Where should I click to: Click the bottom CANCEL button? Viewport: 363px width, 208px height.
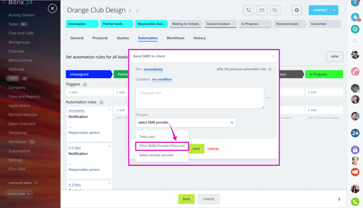coord(209,199)
